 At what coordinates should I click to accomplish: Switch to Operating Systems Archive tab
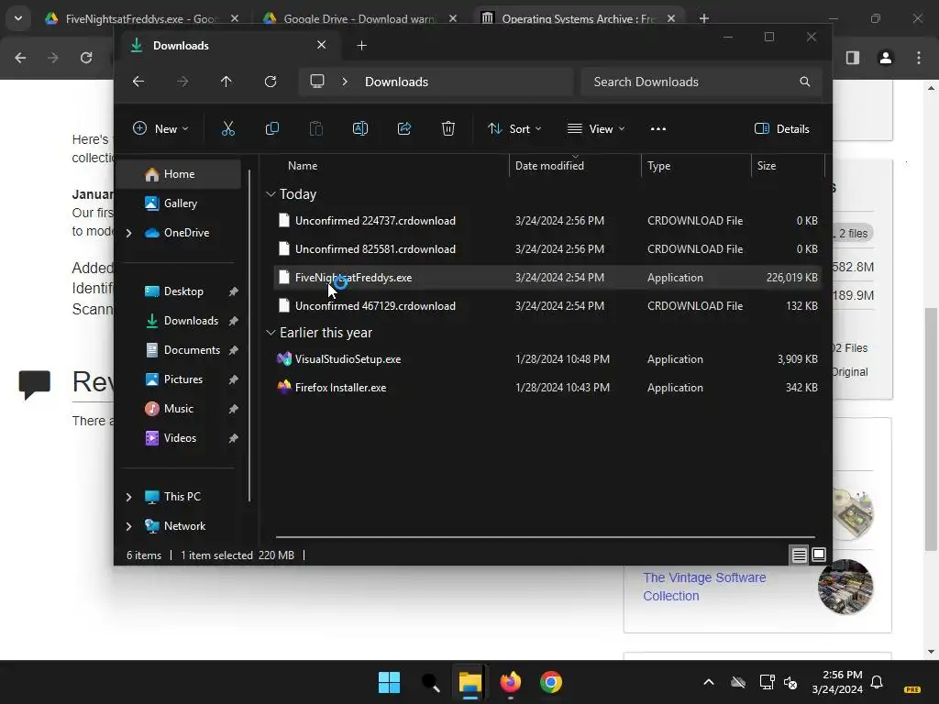578,18
